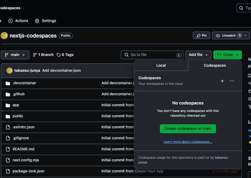Click the file icon beside package-lock.json

(8, 171)
